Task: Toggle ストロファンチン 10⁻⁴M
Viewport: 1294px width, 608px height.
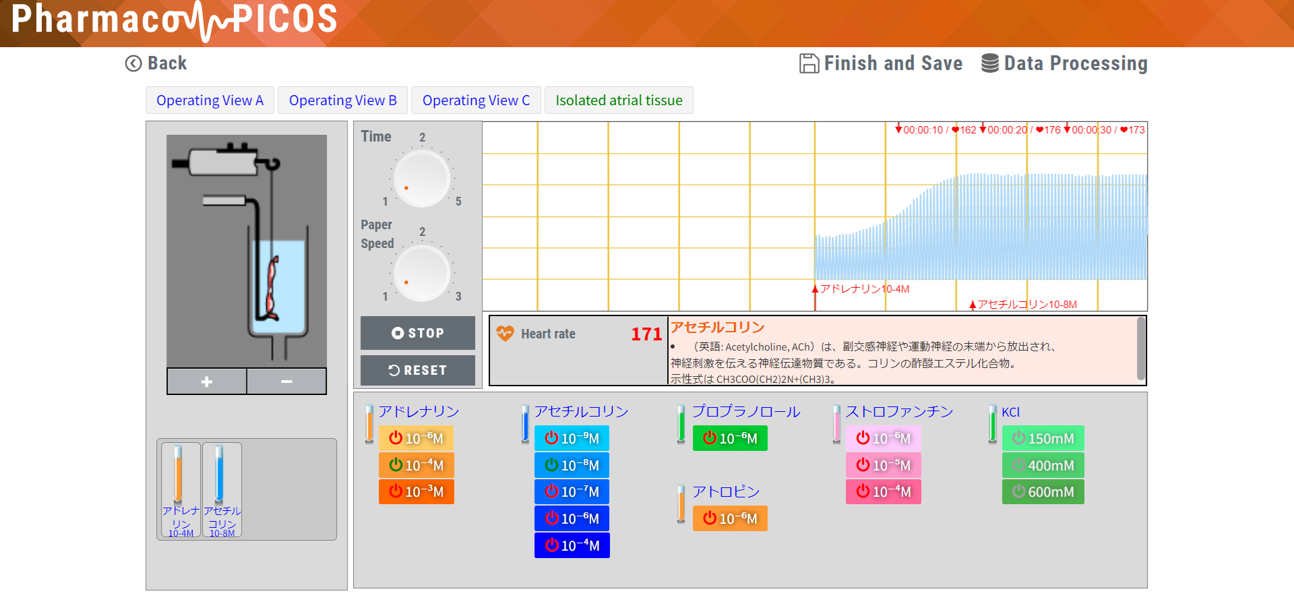Action: click(x=884, y=491)
